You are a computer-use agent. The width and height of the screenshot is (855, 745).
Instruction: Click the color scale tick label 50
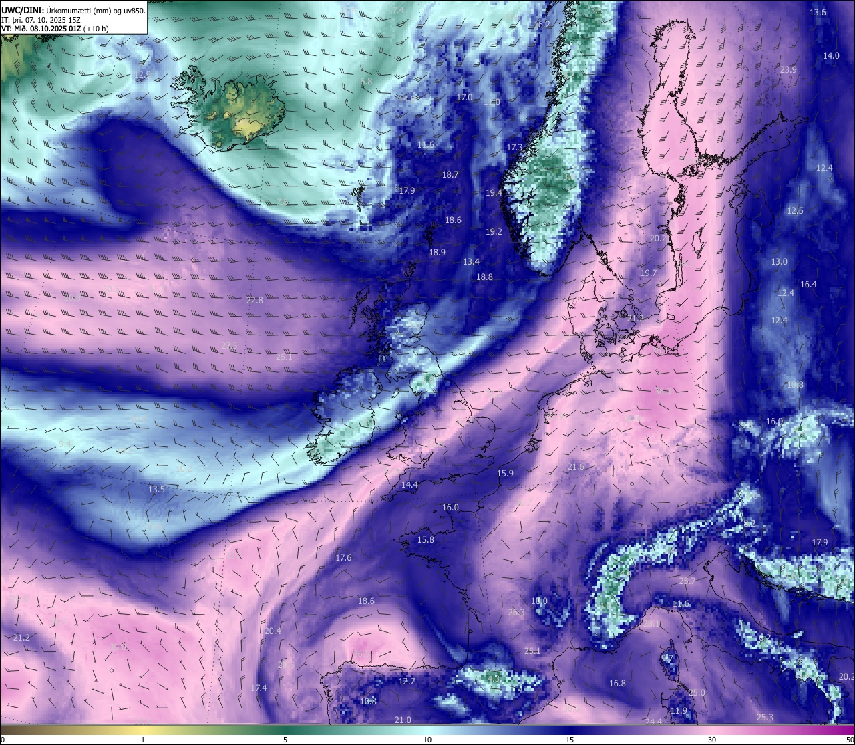click(x=850, y=740)
